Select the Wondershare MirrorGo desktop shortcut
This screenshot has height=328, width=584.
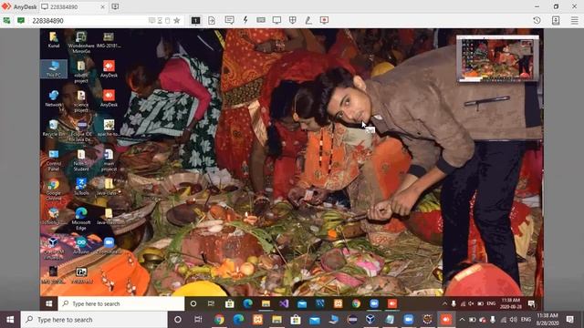81,42
